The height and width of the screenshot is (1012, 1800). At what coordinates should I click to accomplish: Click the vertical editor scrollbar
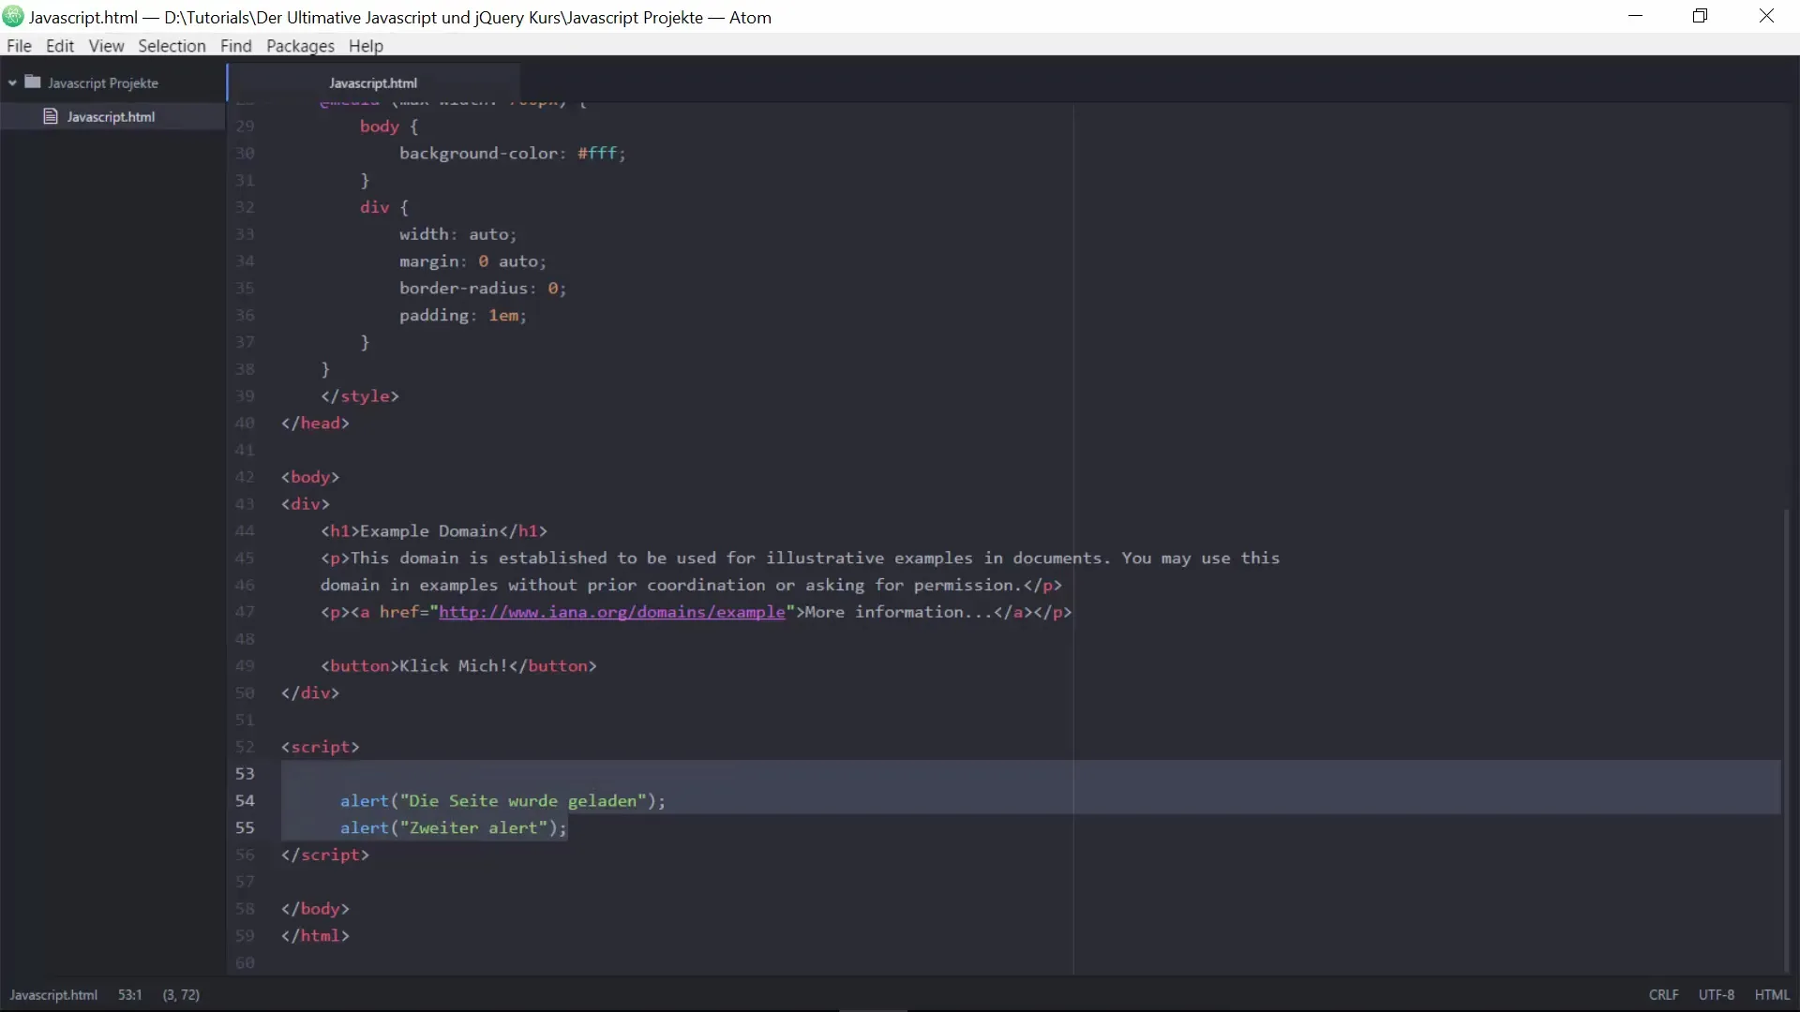pyautogui.click(x=1786, y=740)
